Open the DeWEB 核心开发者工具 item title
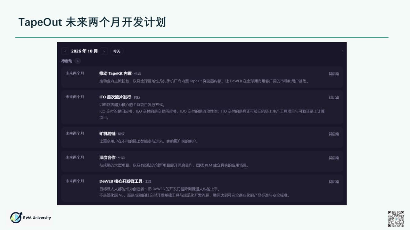 tap(121, 181)
